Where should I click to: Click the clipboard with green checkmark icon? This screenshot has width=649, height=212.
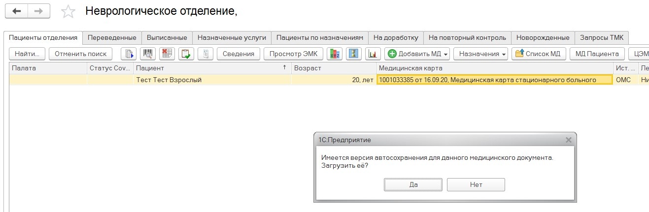click(186, 54)
